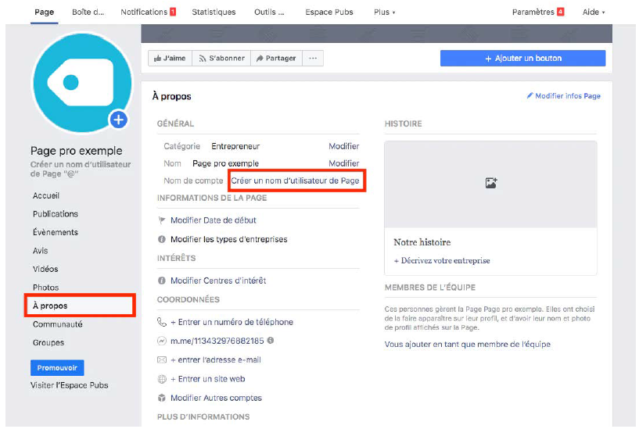Click Modifier les types d'entreprises
The width and height of the screenshot is (639, 429).
tap(228, 239)
